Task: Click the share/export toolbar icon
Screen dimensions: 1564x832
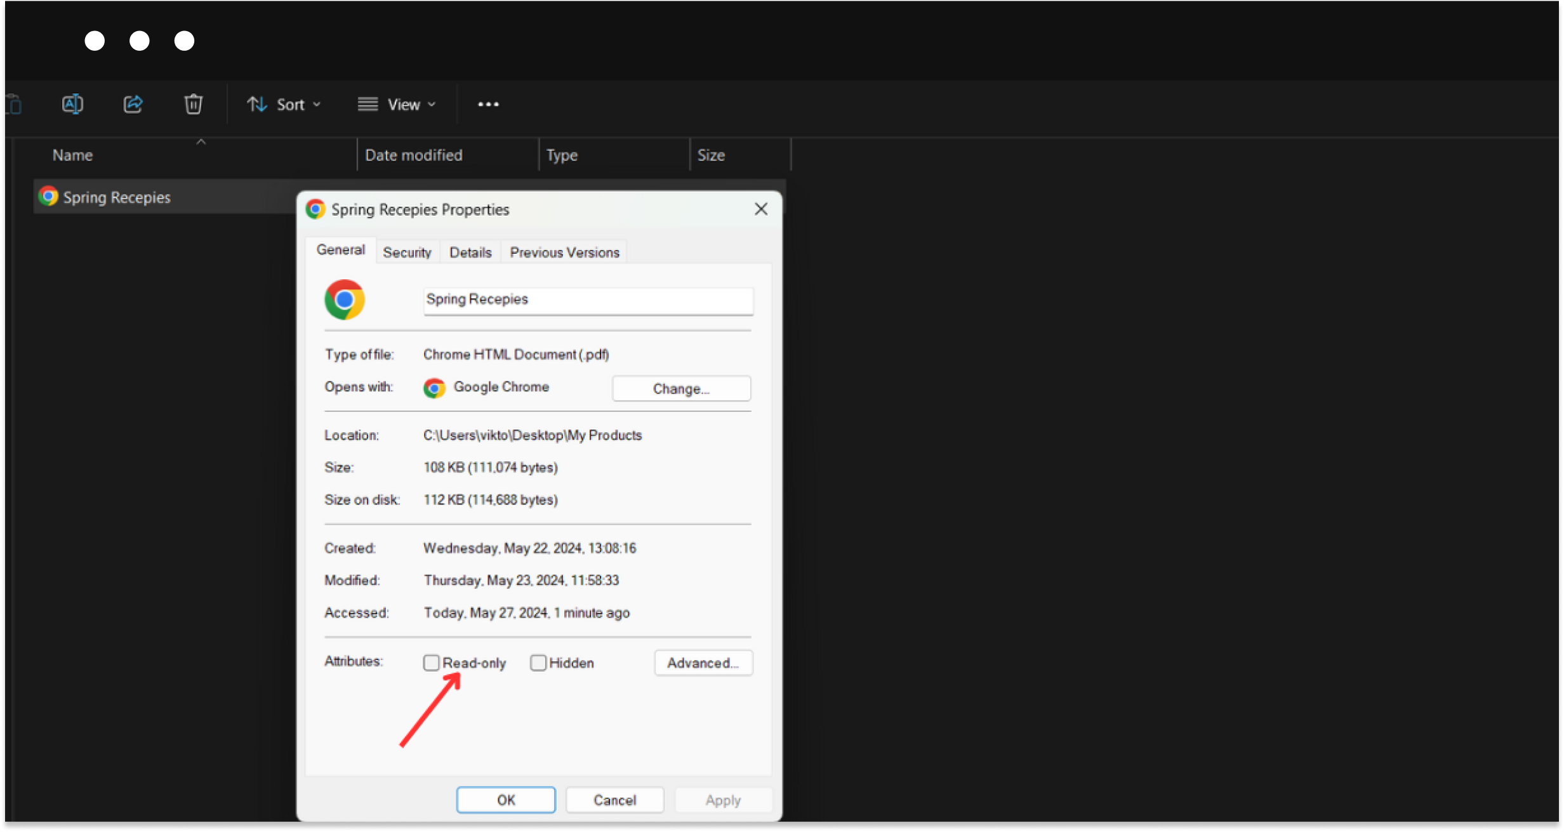Action: (133, 103)
